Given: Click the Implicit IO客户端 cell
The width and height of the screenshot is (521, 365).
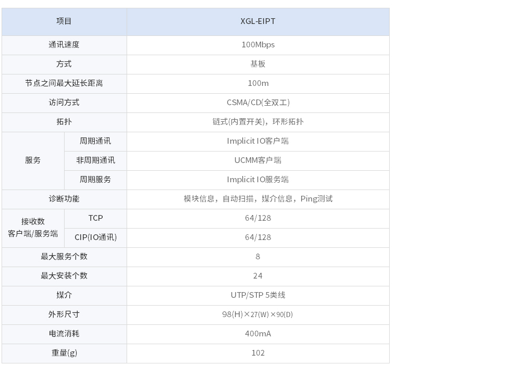Looking at the screenshot, I should pos(258,141).
